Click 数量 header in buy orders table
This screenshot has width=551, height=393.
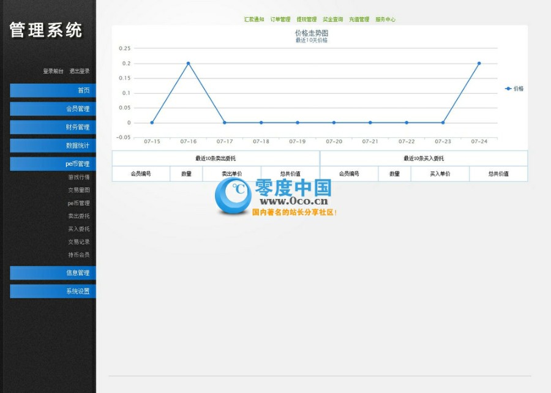pos(394,173)
